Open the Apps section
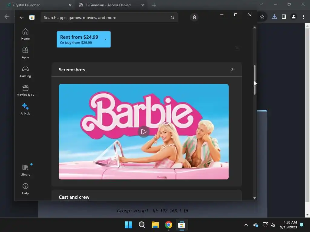 [25, 53]
